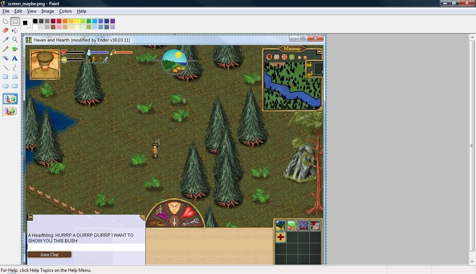This screenshot has height=274, width=476.
Task: Click the face icon in game menu dial
Action: [174, 208]
